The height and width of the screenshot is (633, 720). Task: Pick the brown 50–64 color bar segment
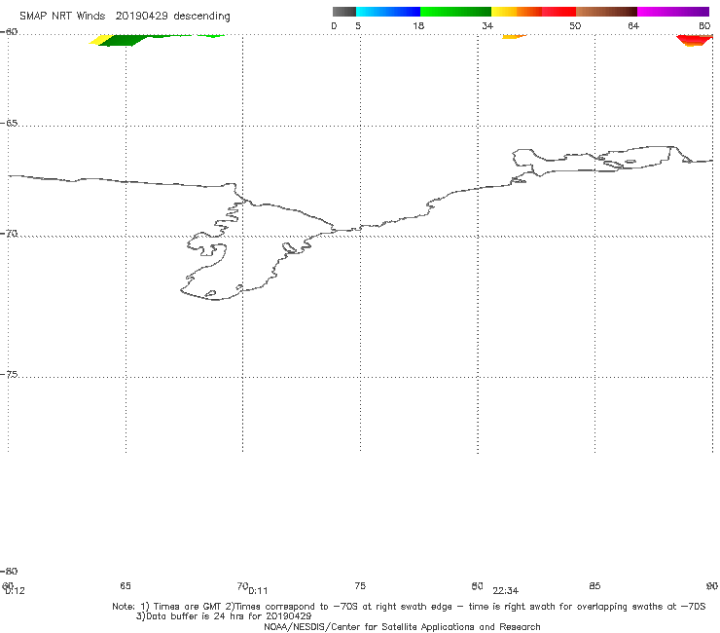(x=606, y=12)
